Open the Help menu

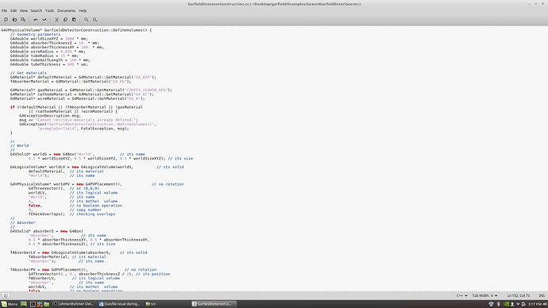pos(83,10)
